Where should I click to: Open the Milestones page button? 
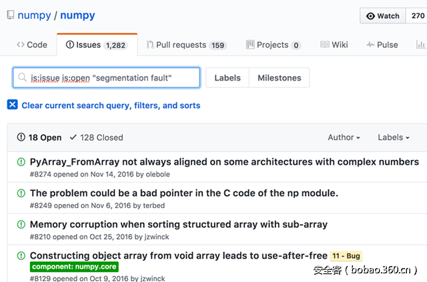(279, 78)
